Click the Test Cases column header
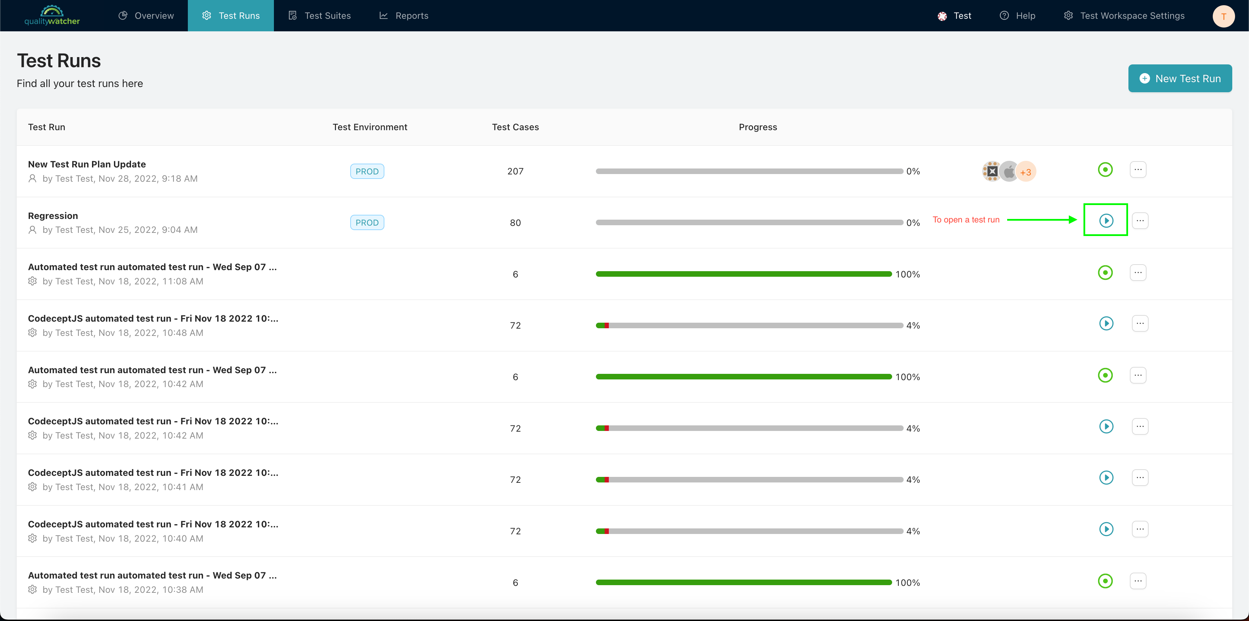 515,127
